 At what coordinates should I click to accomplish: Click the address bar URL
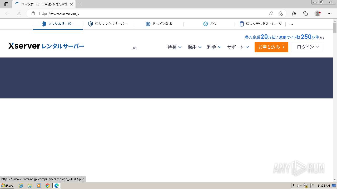click(59, 13)
